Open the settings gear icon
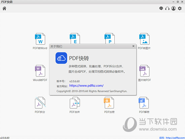 tap(180, 8)
